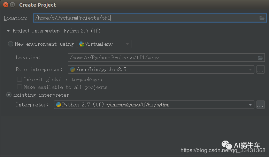Collapse the Project Interpreter section

[x=8, y=31]
